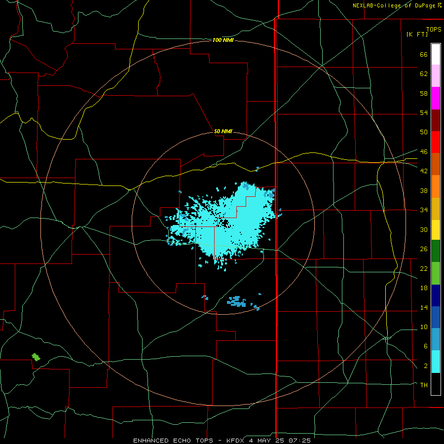Image resolution: width=444 pixels, height=444 pixels.
Task: Click the dark orange band between 46 and 42
Action: click(436, 164)
